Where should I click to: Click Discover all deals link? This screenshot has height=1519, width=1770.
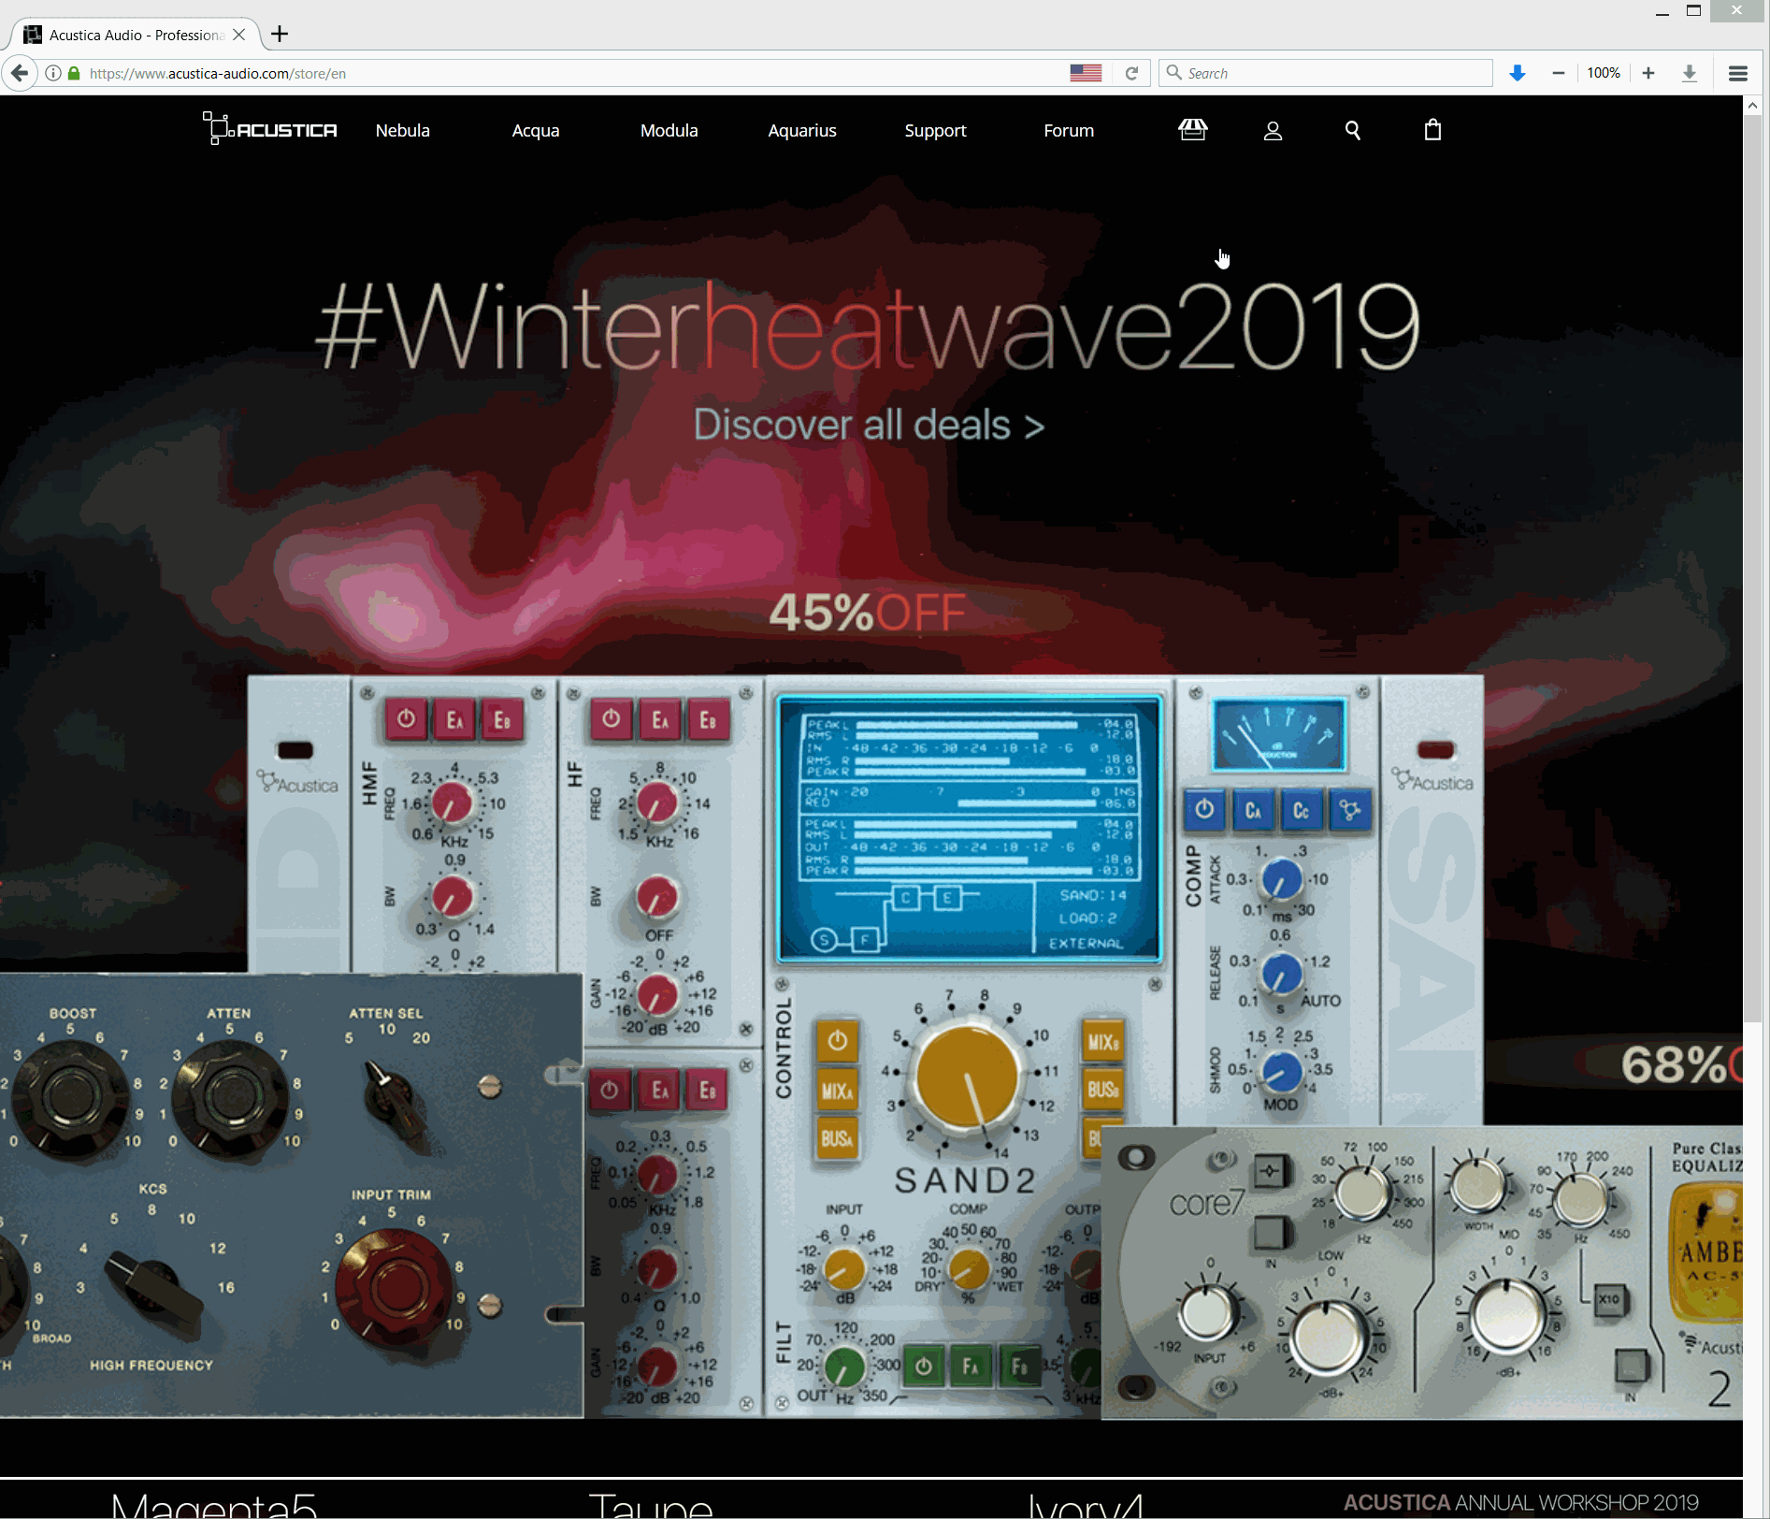coord(869,425)
